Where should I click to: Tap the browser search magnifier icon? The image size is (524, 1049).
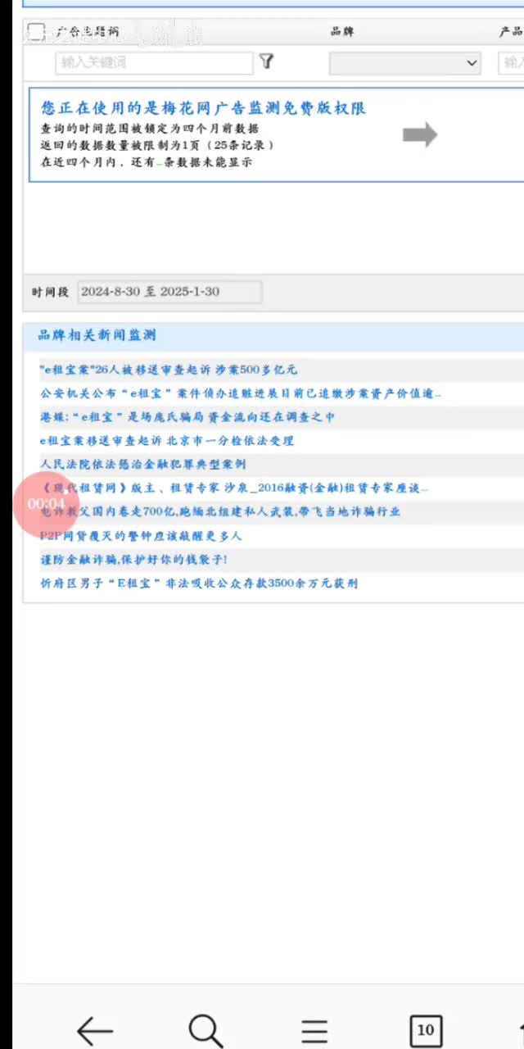(206, 1030)
